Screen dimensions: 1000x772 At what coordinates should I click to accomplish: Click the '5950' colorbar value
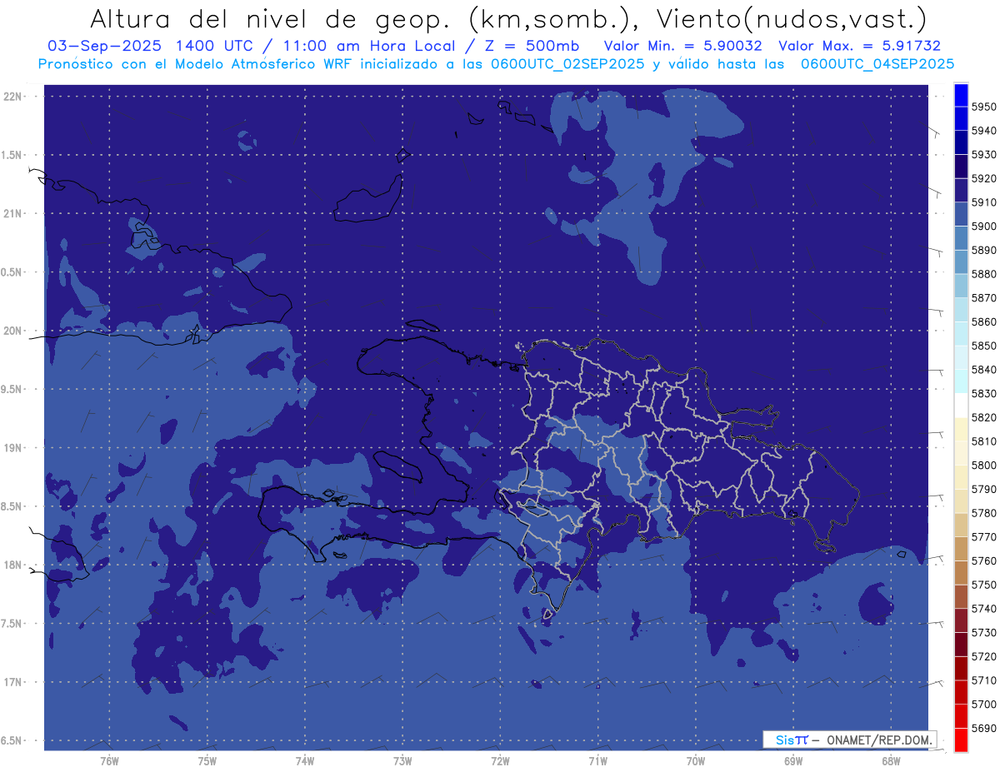tap(984, 107)
